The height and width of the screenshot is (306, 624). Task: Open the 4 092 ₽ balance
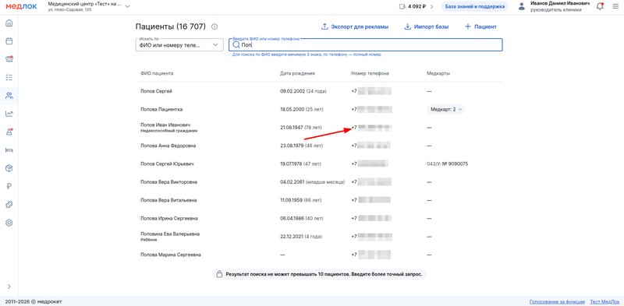417,6
